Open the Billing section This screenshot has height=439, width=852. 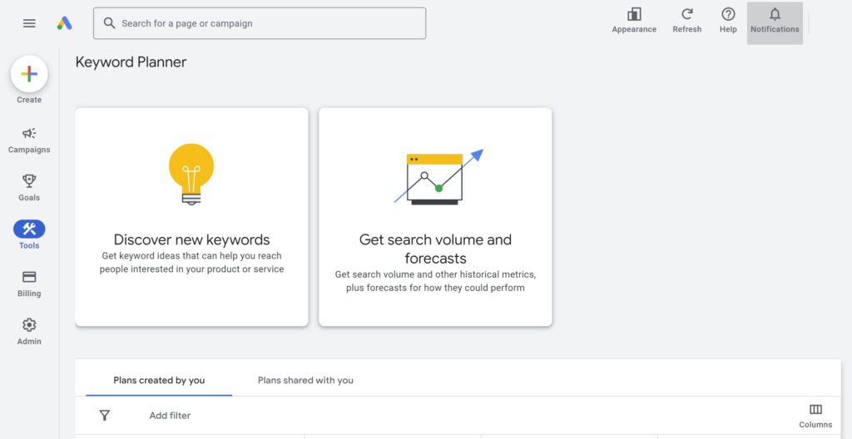tap(29, 284)
